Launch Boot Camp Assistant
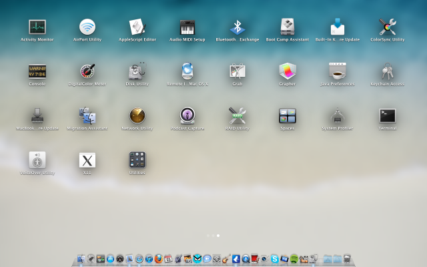The height and width of the screenshot is (267, 427). click(288, 27)
